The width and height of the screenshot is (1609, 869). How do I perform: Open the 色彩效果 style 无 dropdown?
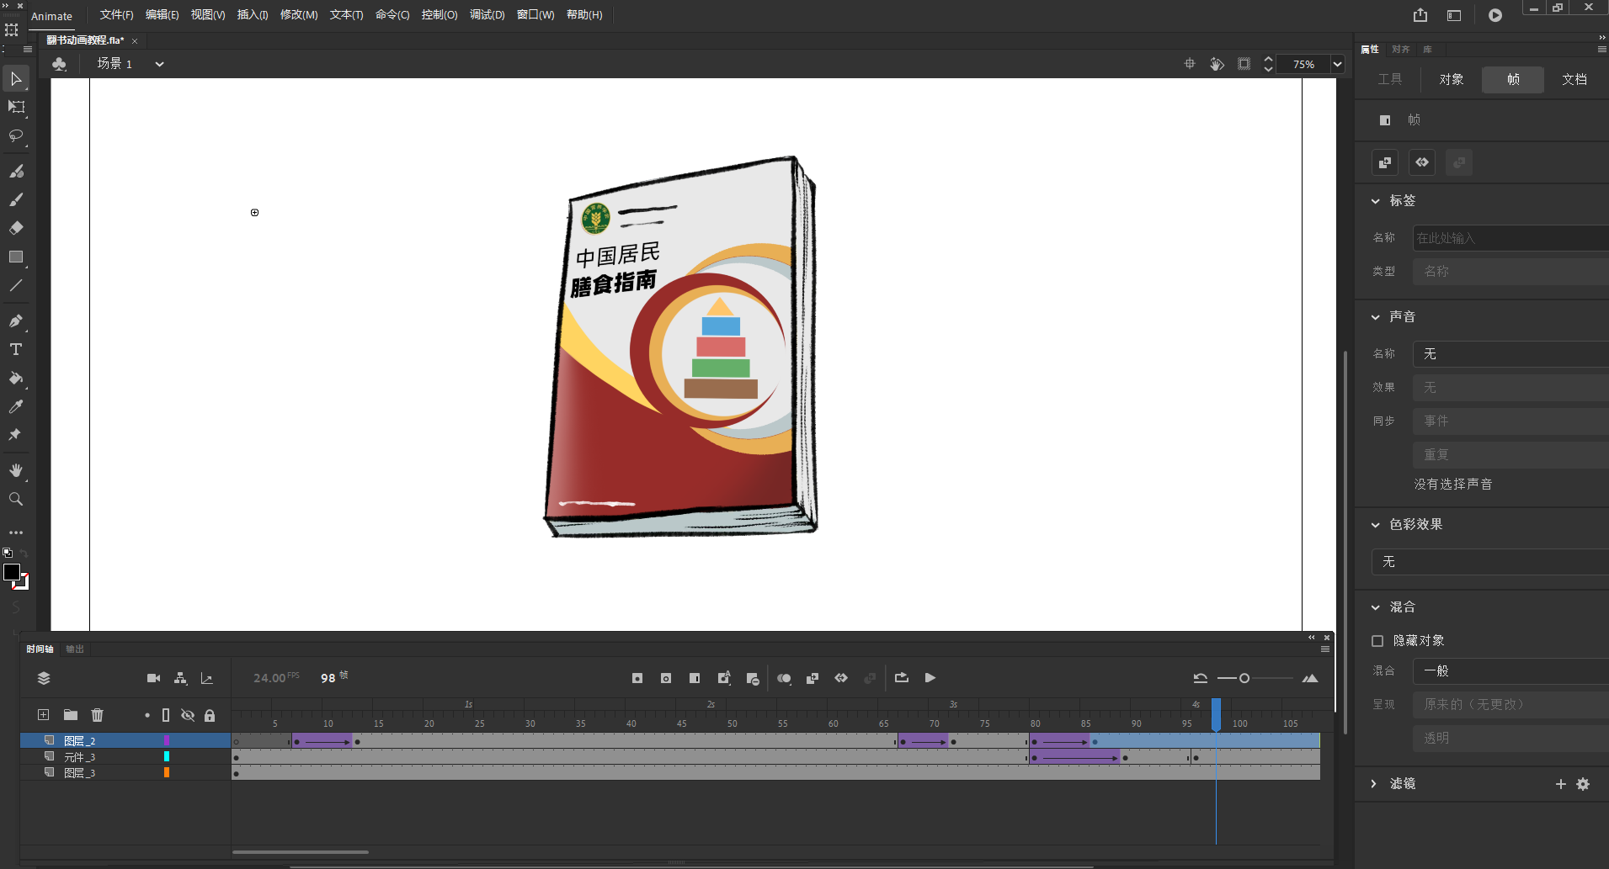click(1490, 562)
